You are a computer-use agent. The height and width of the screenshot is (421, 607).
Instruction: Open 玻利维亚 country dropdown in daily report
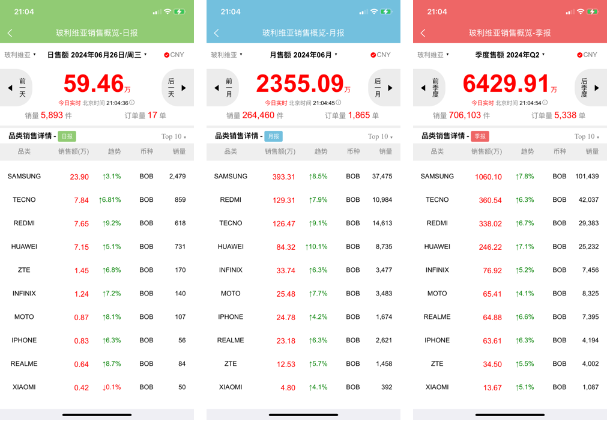coord(20,55)
